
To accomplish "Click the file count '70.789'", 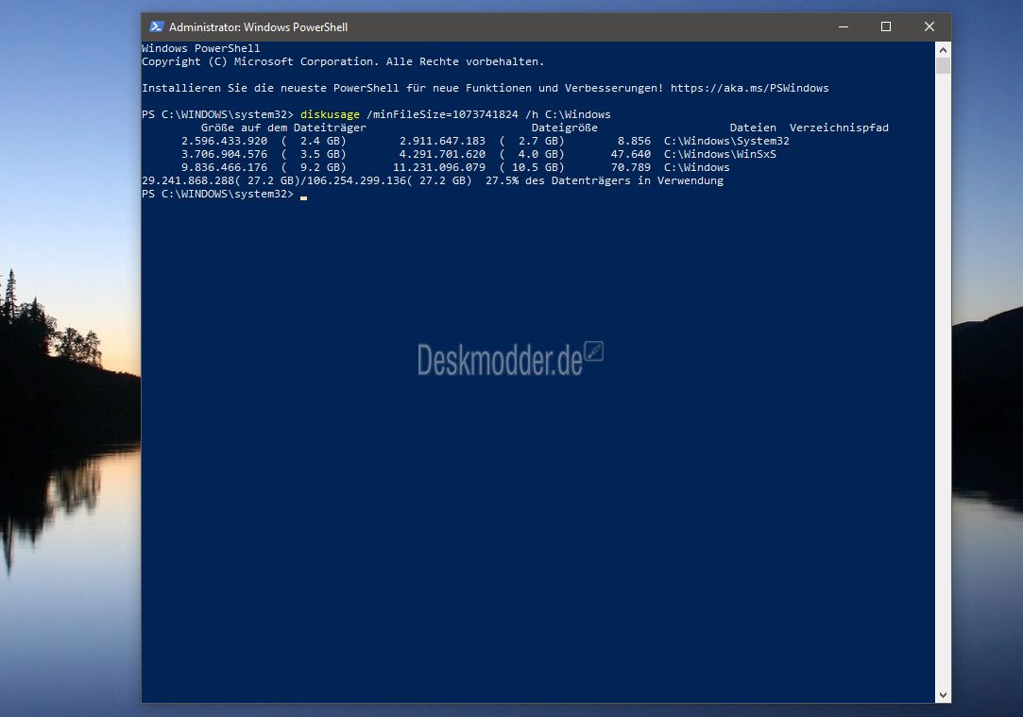I will click(631, 167).
